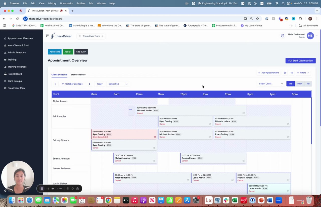Run Full Staff Optimization
The image size is (321, 207).
(300, 61)
